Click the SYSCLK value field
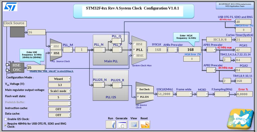This screenshot has height=132, width=257. [x=157, y=49]
